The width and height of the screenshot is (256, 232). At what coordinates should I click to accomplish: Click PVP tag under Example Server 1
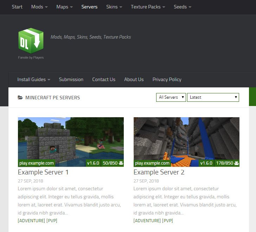[52, 221]
